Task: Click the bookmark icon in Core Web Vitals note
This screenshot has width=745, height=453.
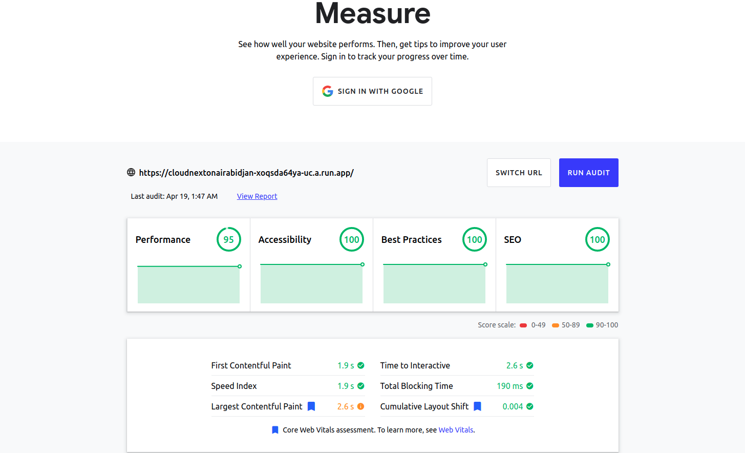Action: 275,430
